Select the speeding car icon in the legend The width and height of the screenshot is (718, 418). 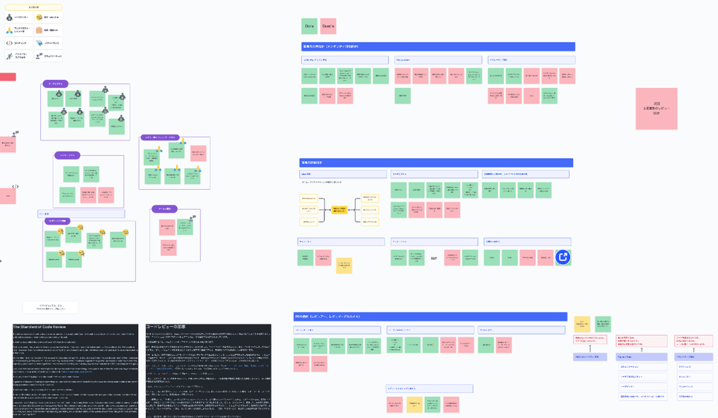coord(39,43)
